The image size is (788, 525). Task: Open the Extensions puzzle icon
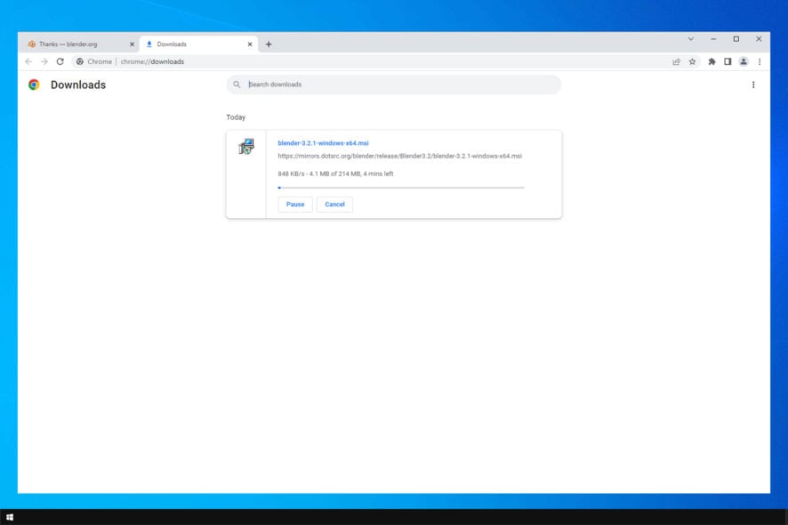tap(712, 61)
